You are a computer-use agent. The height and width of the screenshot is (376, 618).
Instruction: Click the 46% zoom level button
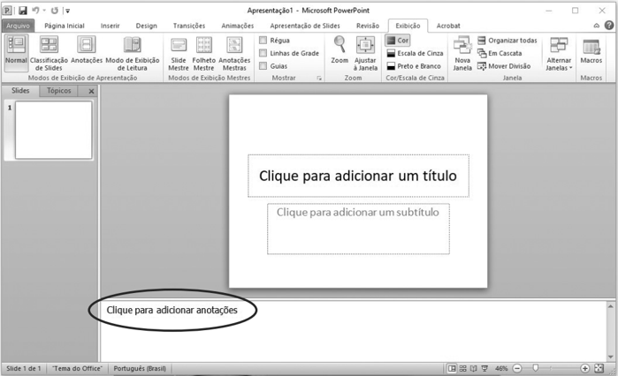coord(501,369)
